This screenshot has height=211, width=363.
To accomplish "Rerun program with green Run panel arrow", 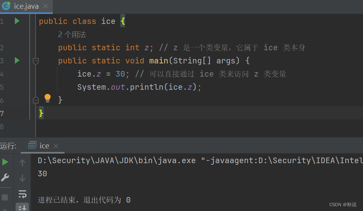I will [x=5, y=162].
